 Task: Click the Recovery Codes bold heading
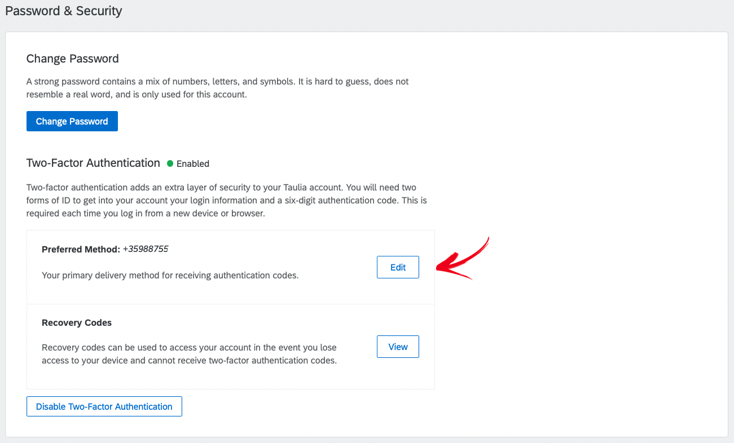click(77, 323)
